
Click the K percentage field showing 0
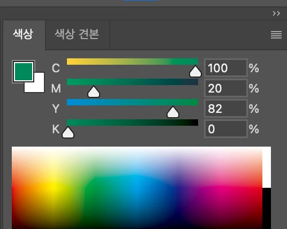pos(225,129)
